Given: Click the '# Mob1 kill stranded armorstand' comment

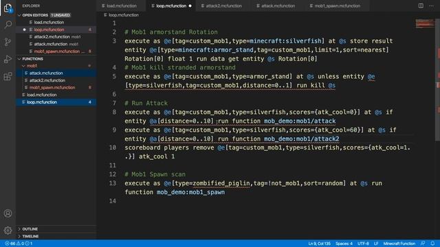Looking at the screenshot, I should (180, 67).
